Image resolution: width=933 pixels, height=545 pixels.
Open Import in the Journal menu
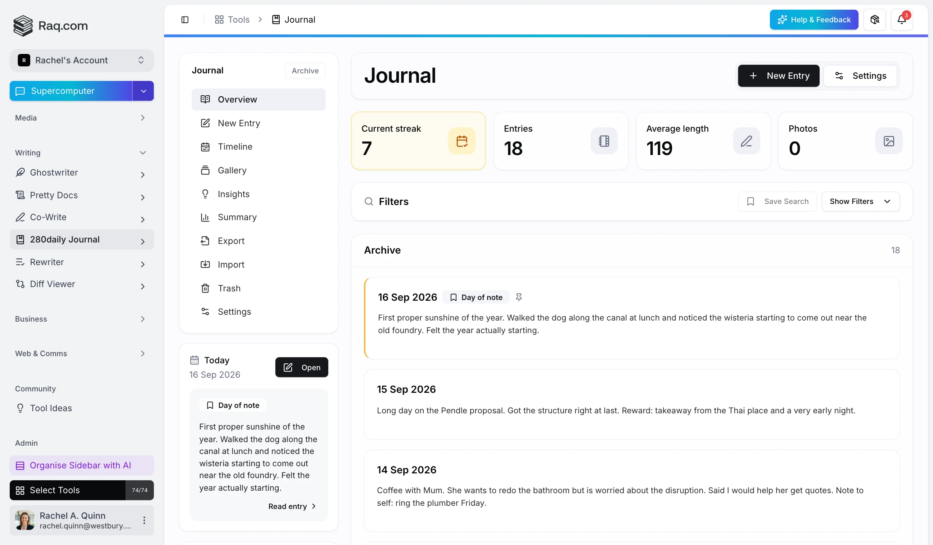258,264
